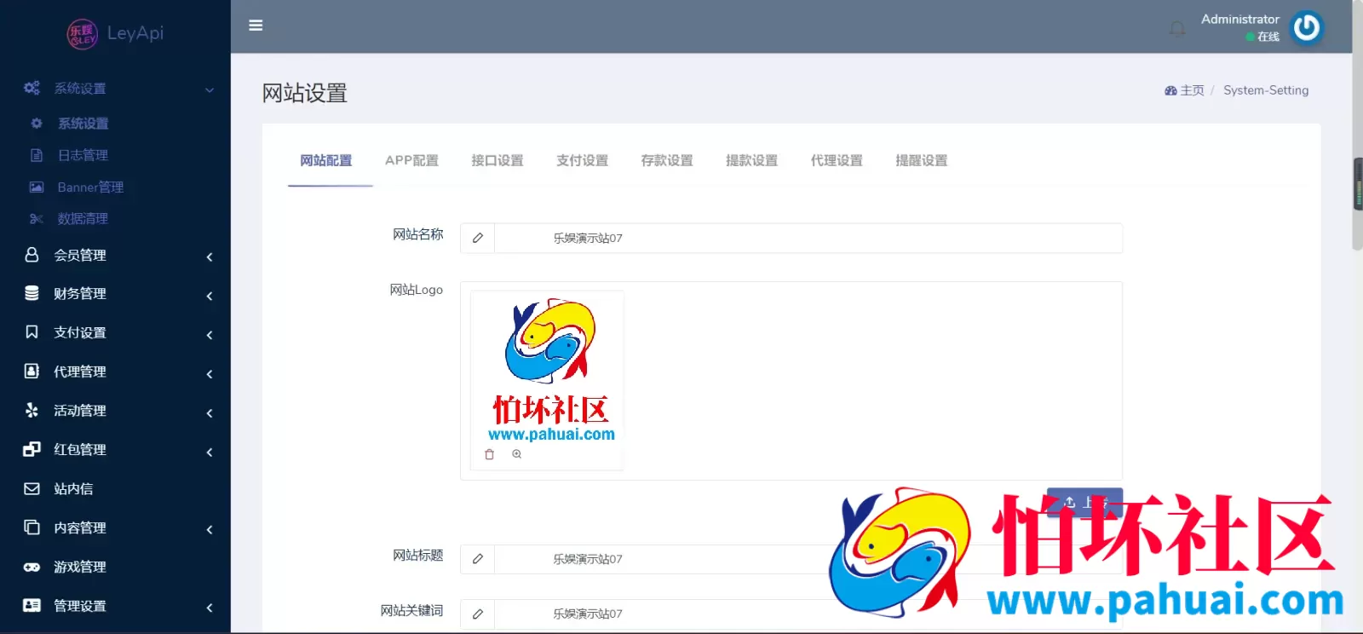
Task: Click the 活动管理 pinwheel icon
Action: point(32,410)
